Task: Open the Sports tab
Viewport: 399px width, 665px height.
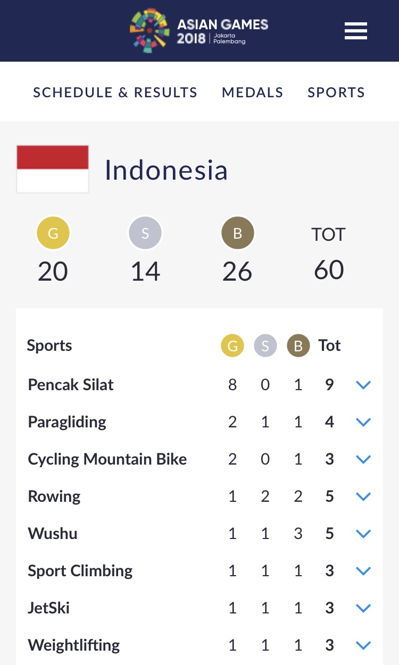Action: click(336, 92)
